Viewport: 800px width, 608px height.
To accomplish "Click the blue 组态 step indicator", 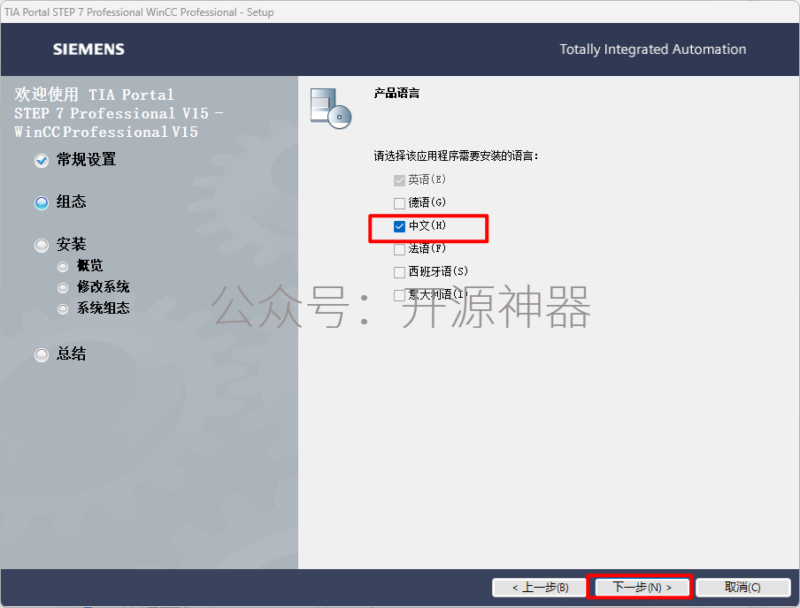I will pyautogui.click(x=42, y=203).
